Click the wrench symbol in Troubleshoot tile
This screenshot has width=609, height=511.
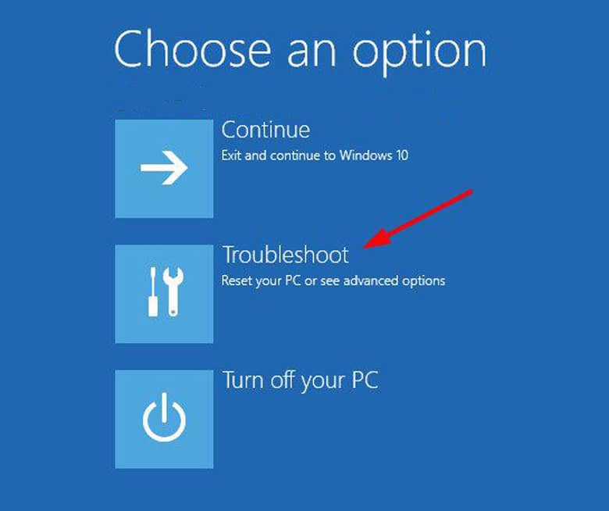click(173, 291)
